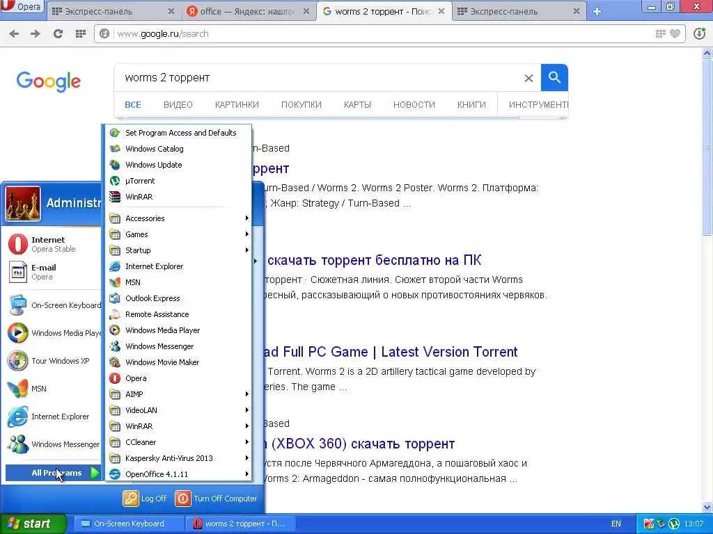Image resolution: width=713 pixels, height=534 pixels.
Task: Click Turn Off Computer button
Action: (x=217, y=499)
